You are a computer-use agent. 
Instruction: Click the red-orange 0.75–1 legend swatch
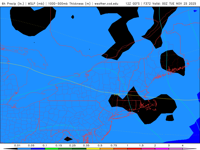[121, 149]
